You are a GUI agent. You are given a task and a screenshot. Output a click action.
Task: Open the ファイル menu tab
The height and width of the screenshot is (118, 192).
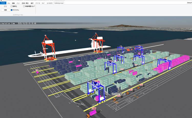(3, 3)
